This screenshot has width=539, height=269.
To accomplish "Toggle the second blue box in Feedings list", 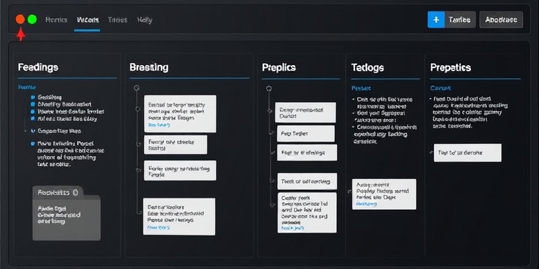I will point(32,104).
